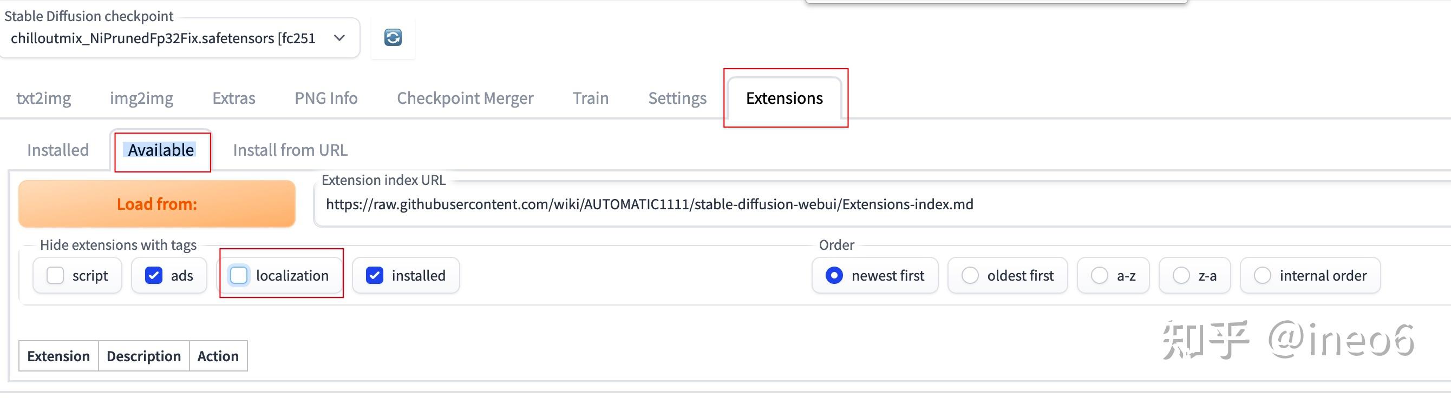Open the Install from URL subtab
The height and width of the screenshot is (398, 1451).
(x=290, y=150)
